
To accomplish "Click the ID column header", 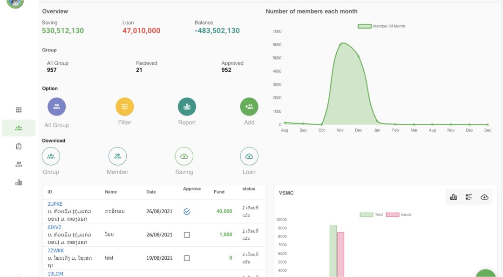I will point(50,192).
